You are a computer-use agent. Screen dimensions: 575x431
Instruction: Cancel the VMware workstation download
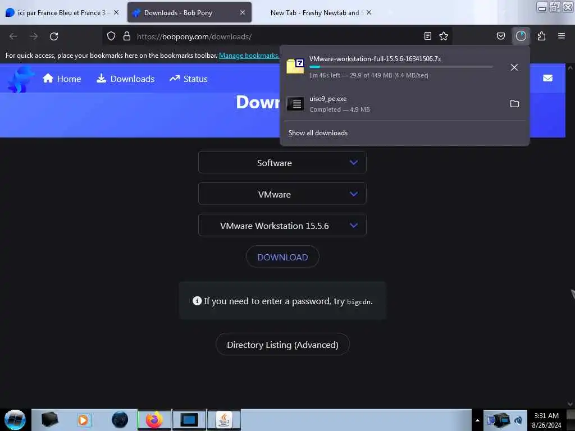point(514,67)
